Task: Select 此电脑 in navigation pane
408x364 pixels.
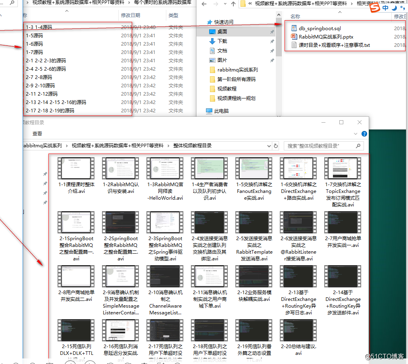Action: point(221,111)
